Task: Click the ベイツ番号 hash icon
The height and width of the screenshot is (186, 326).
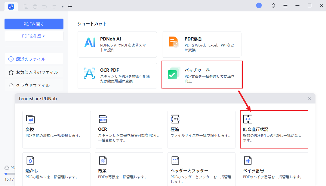Action: [248, 160]
